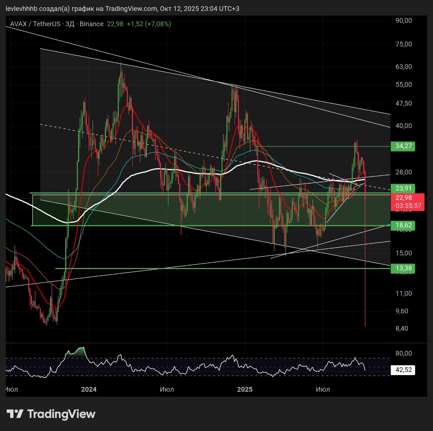Click the +1,52 (+7,08%) price change text
Image resolution: width=433 pixels, height=431 pixels.
click(x=149, y=24)
